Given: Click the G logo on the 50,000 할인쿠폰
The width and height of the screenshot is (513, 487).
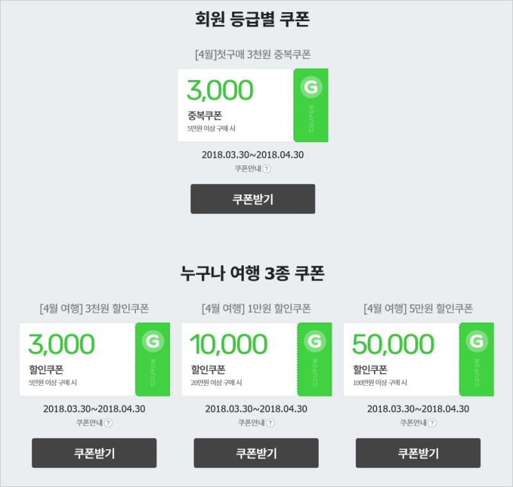Looking at the screenshot, I should tap(476, 341).
